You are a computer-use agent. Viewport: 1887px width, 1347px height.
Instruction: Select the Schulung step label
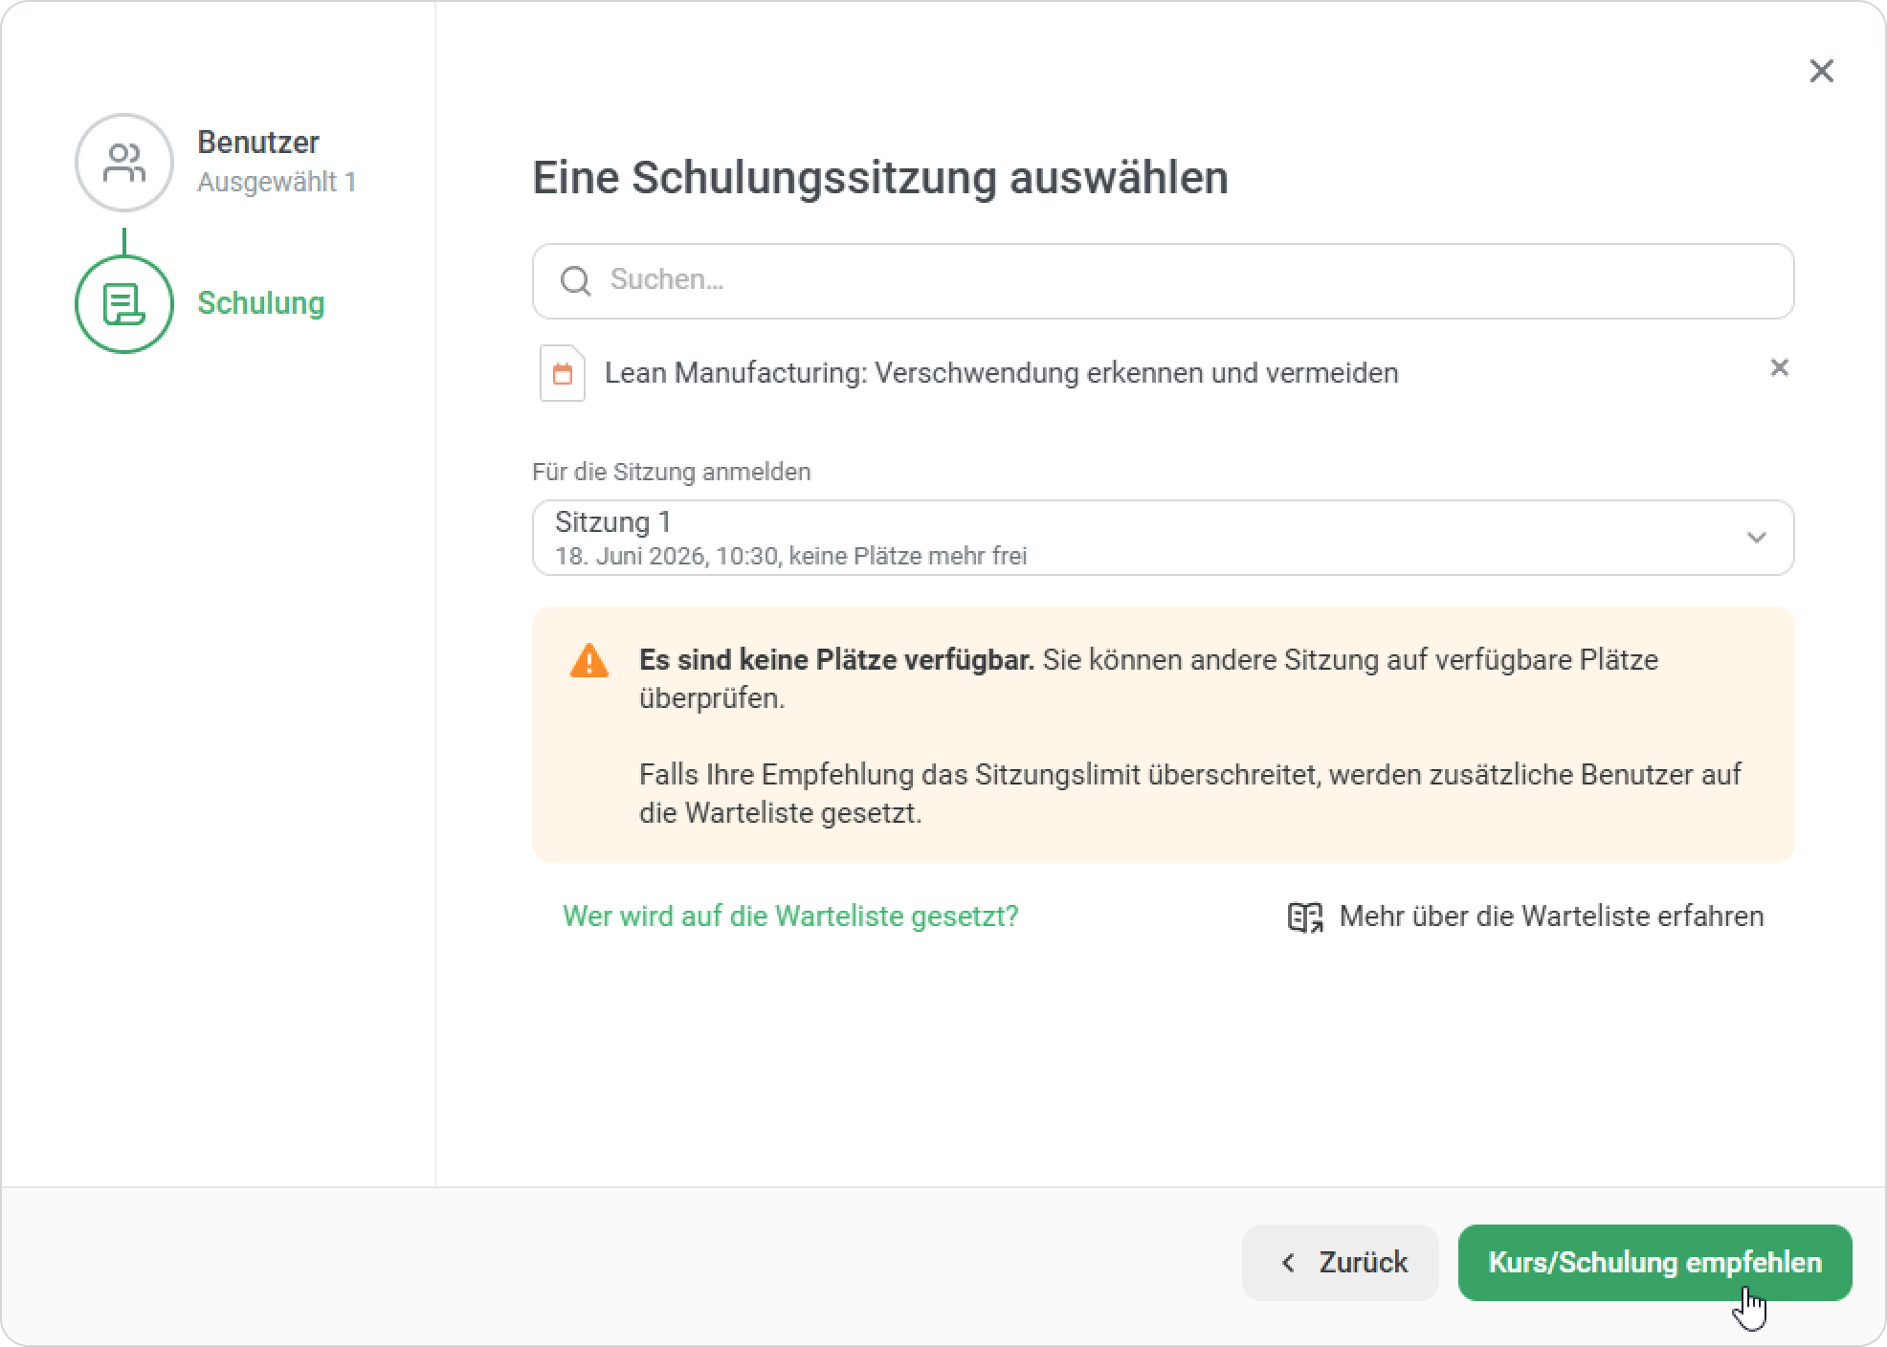[x=260, y=303]
